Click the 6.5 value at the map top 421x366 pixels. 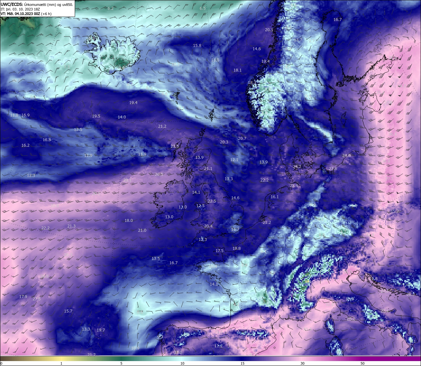tap(203, 8)
